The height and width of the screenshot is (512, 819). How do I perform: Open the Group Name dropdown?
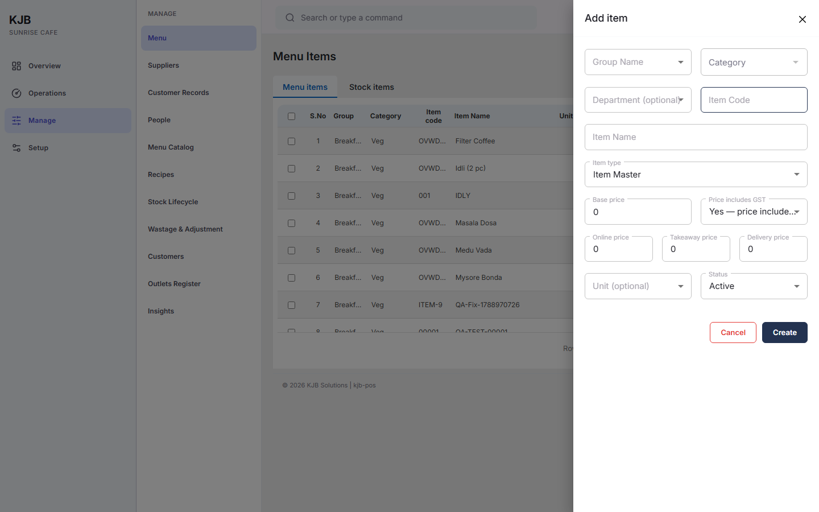pyautogui.click(x=638, y=62)
